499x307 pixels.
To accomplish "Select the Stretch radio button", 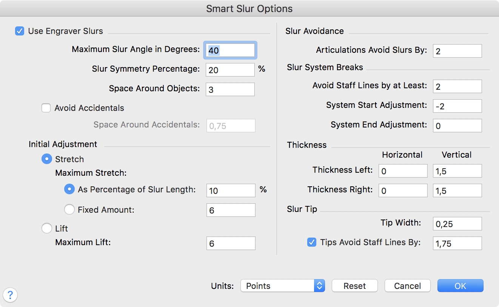I will point(46,159).
